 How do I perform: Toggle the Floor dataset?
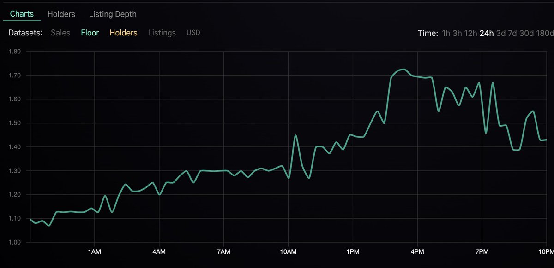[x=90, y=33]
